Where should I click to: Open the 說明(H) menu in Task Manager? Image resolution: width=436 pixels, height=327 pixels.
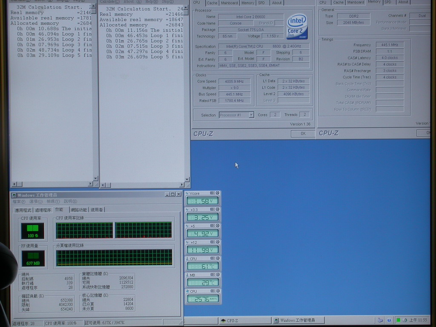pos(70,201)
